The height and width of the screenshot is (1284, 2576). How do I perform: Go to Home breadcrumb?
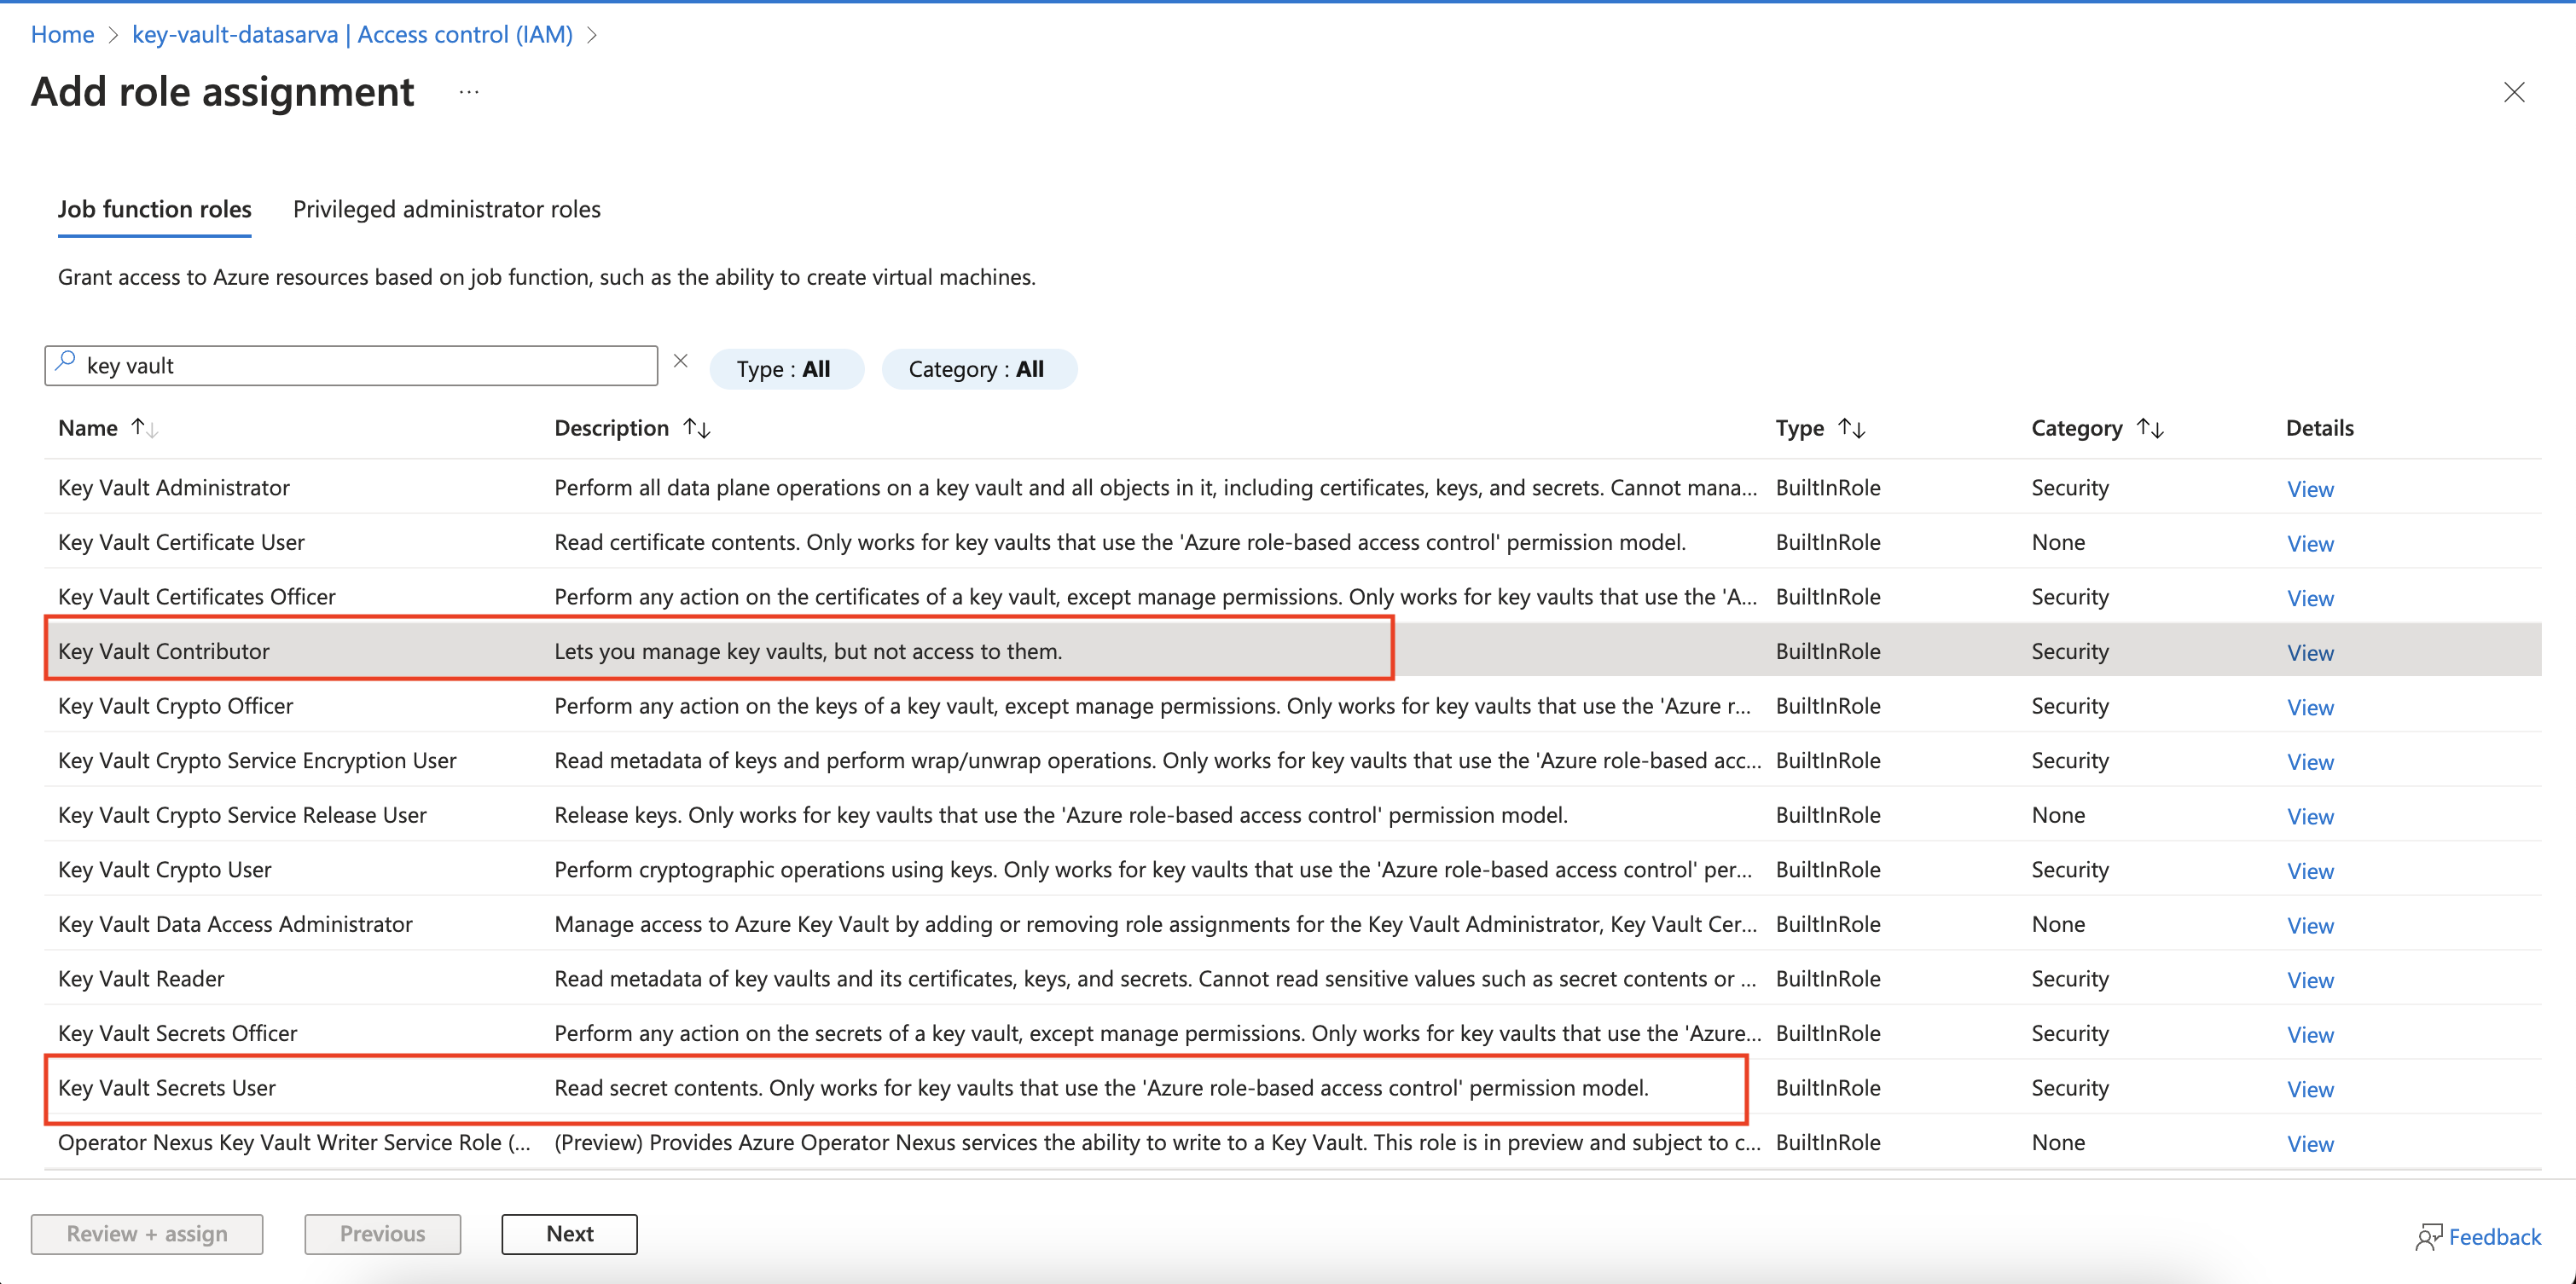click(62, 34)
